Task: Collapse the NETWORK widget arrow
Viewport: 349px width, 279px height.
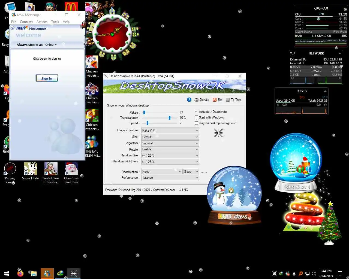Action: click(x=339, y=53)
